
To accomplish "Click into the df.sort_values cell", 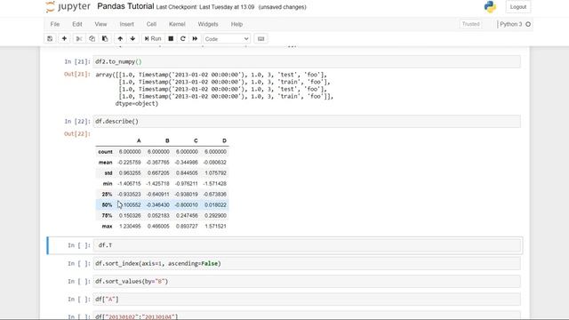I will [307, 281].
